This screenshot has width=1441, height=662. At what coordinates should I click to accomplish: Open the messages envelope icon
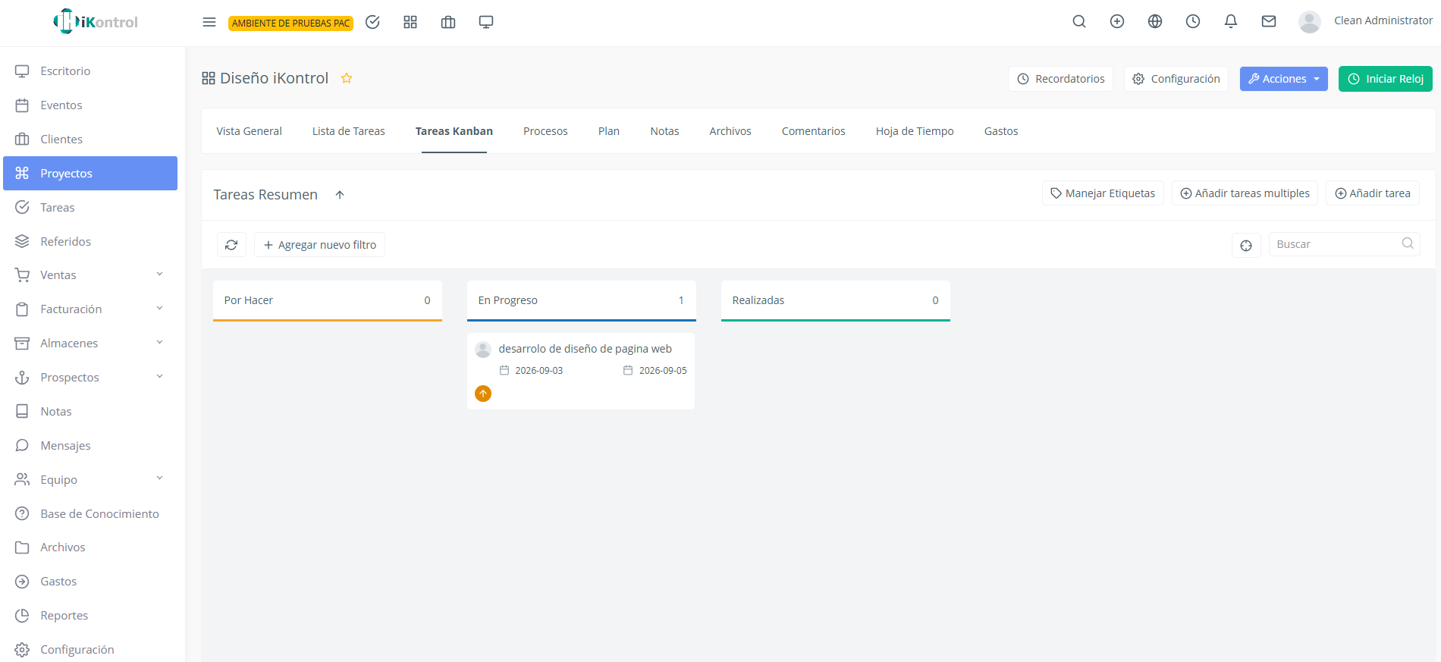click(1269, 21)
